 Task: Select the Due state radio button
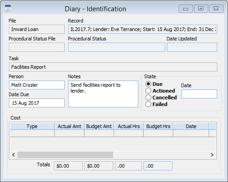point(148,84)
